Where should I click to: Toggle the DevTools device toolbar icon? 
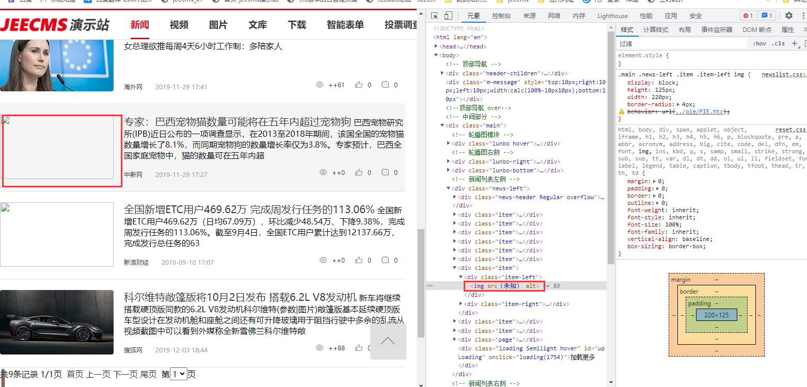(x=448, y=15)
